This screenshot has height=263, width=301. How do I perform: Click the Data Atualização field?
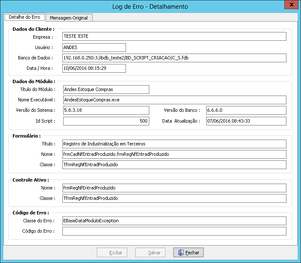click(246, 121)
